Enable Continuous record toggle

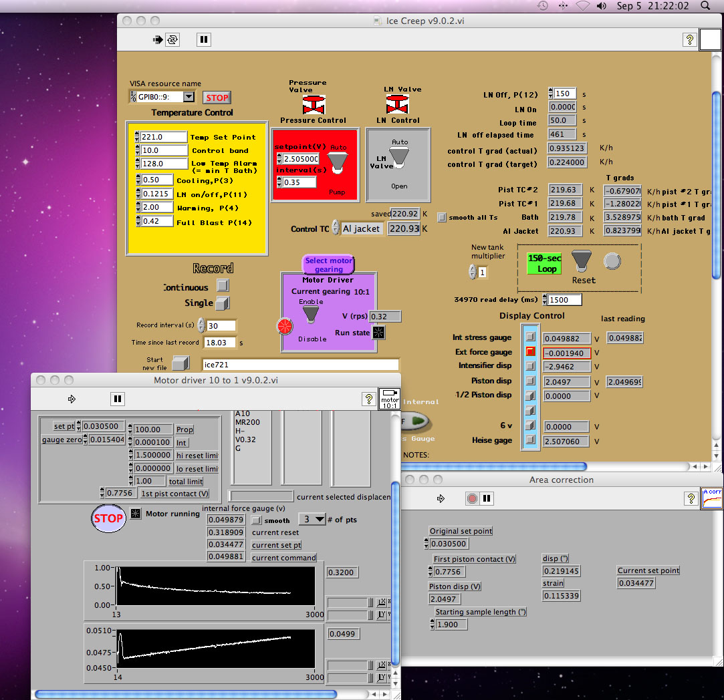(x=223, y=286)
